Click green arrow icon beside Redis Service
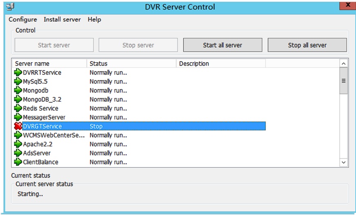 pyautogui.click(x=18, y=108)
